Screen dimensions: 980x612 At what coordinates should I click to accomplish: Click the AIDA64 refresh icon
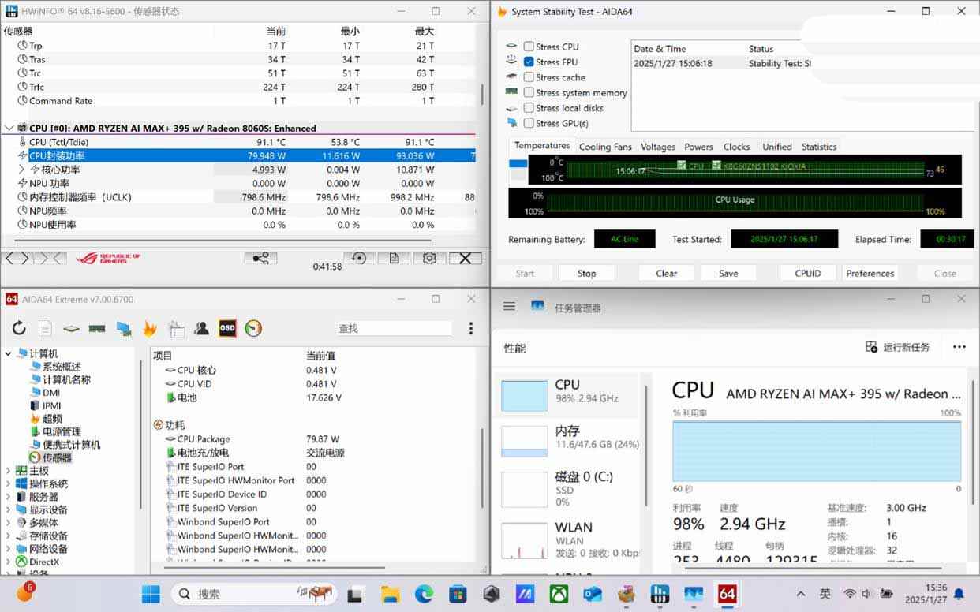(19, 329)
